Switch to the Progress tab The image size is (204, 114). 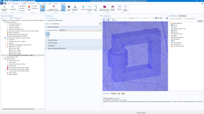coord(113,93)
